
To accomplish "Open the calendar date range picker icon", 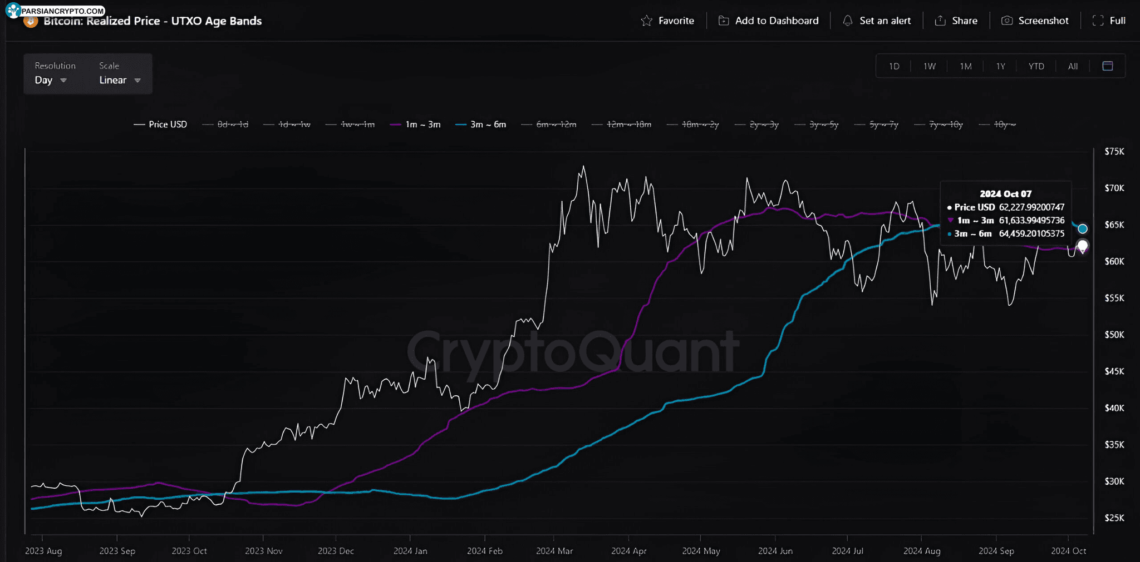I will pyautogui.click(x=1108, y=66).
